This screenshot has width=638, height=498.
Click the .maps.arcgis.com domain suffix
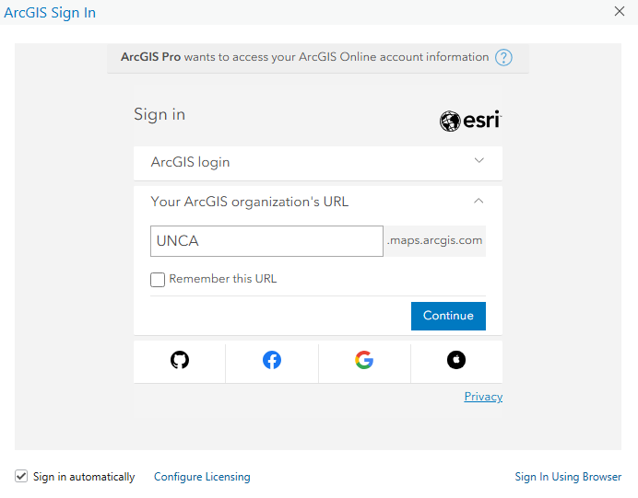pos(434,241)
